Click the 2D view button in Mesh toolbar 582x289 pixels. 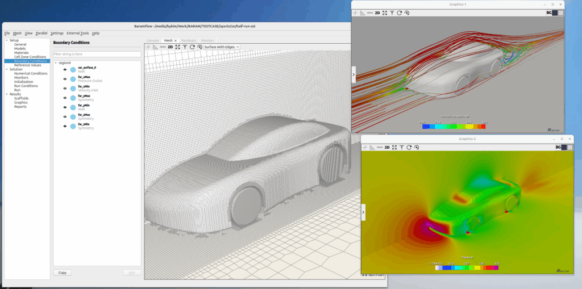170,47
